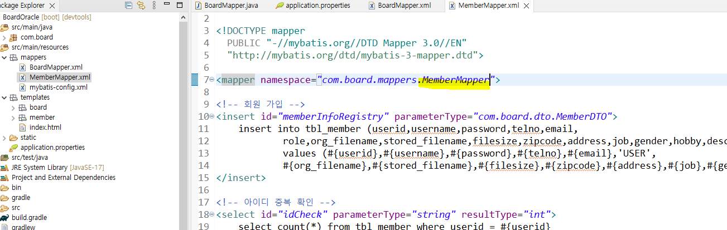Select the bin folder
The image size is (727, 230).
pyautogui.click(x=16, y=188)
